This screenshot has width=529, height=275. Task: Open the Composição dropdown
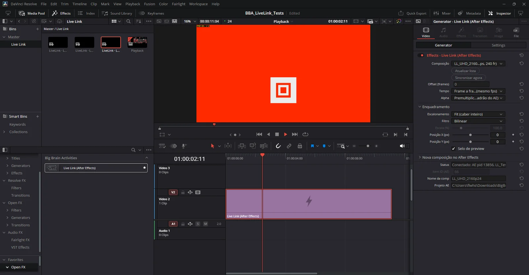tap(478, 64)
